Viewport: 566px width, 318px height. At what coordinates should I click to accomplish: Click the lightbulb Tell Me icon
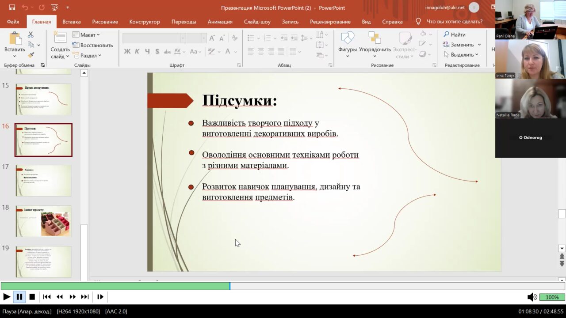point(418,21)
